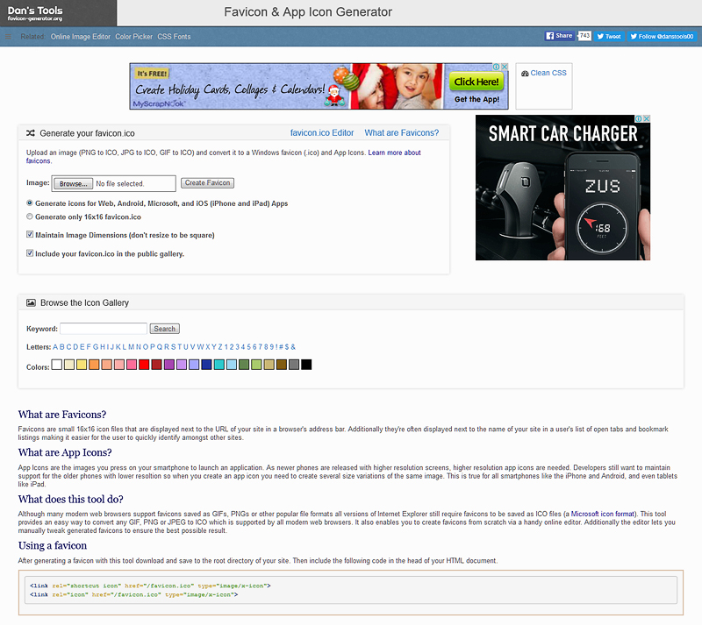Click the menu icon at the navbar's left edge
The height and width of the screenshot is (625, 702).
[x=9, y=36]
